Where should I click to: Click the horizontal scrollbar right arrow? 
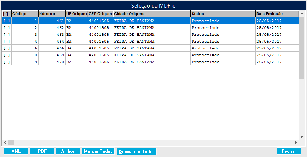tap(296, 143)
